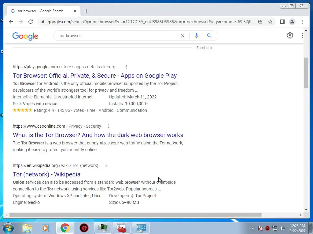Click the Google logo
The width and height of the screenshot is (313, 234).
click(x=25, y=36)
